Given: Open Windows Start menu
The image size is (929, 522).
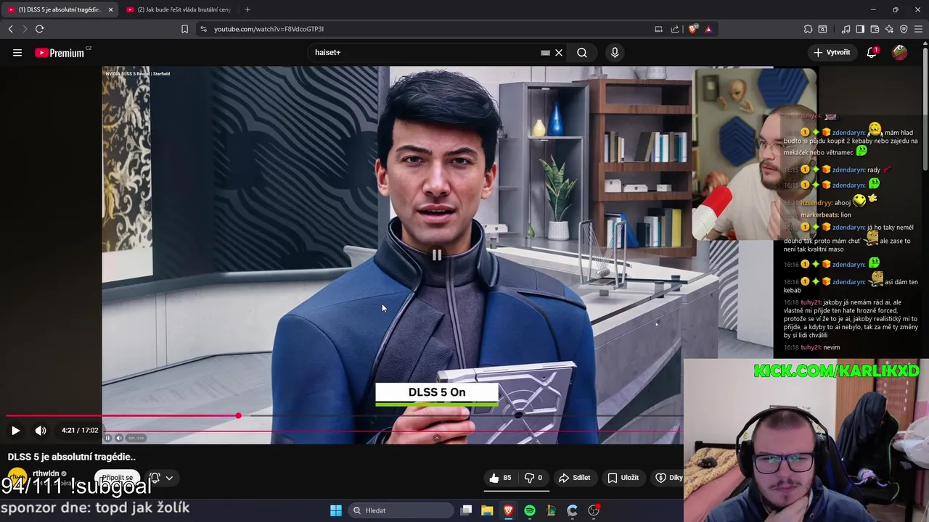Looking at the screenshot, I should [x=336, y=510].
